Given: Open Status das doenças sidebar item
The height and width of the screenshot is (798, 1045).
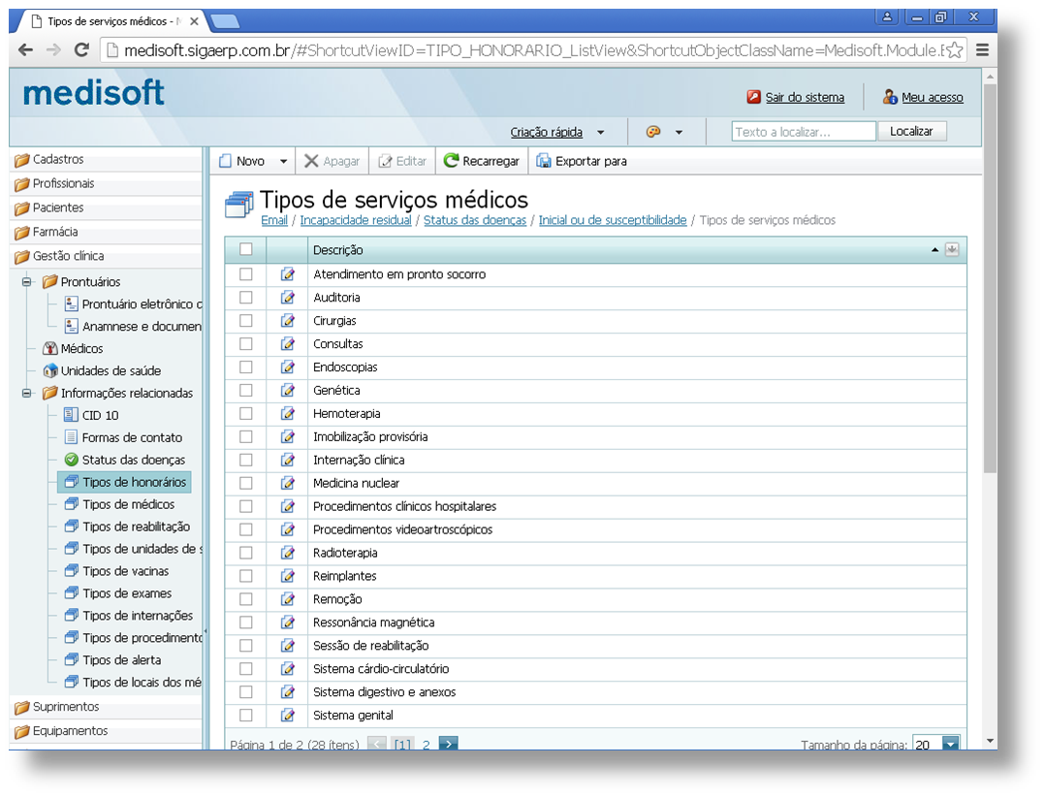Looking at the screenshot, I should [x=125, y=460].
